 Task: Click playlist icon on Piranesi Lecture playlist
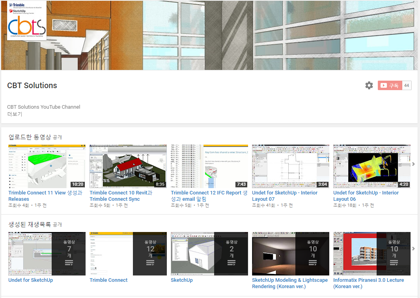394,263
